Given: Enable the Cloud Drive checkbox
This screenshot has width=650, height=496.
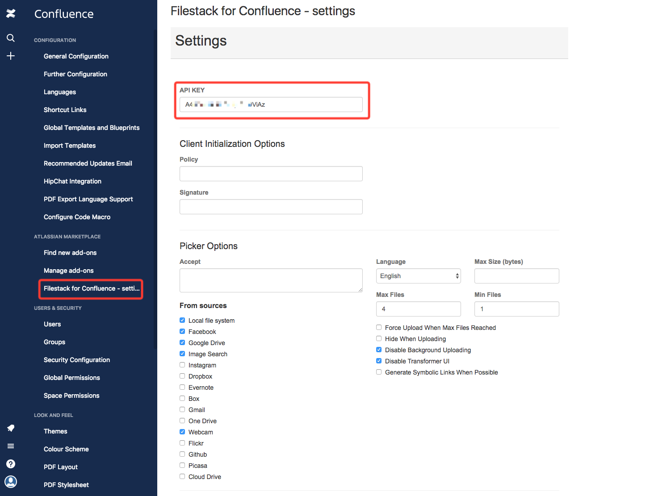Looking at the screenshot, I should click(182, 476).
